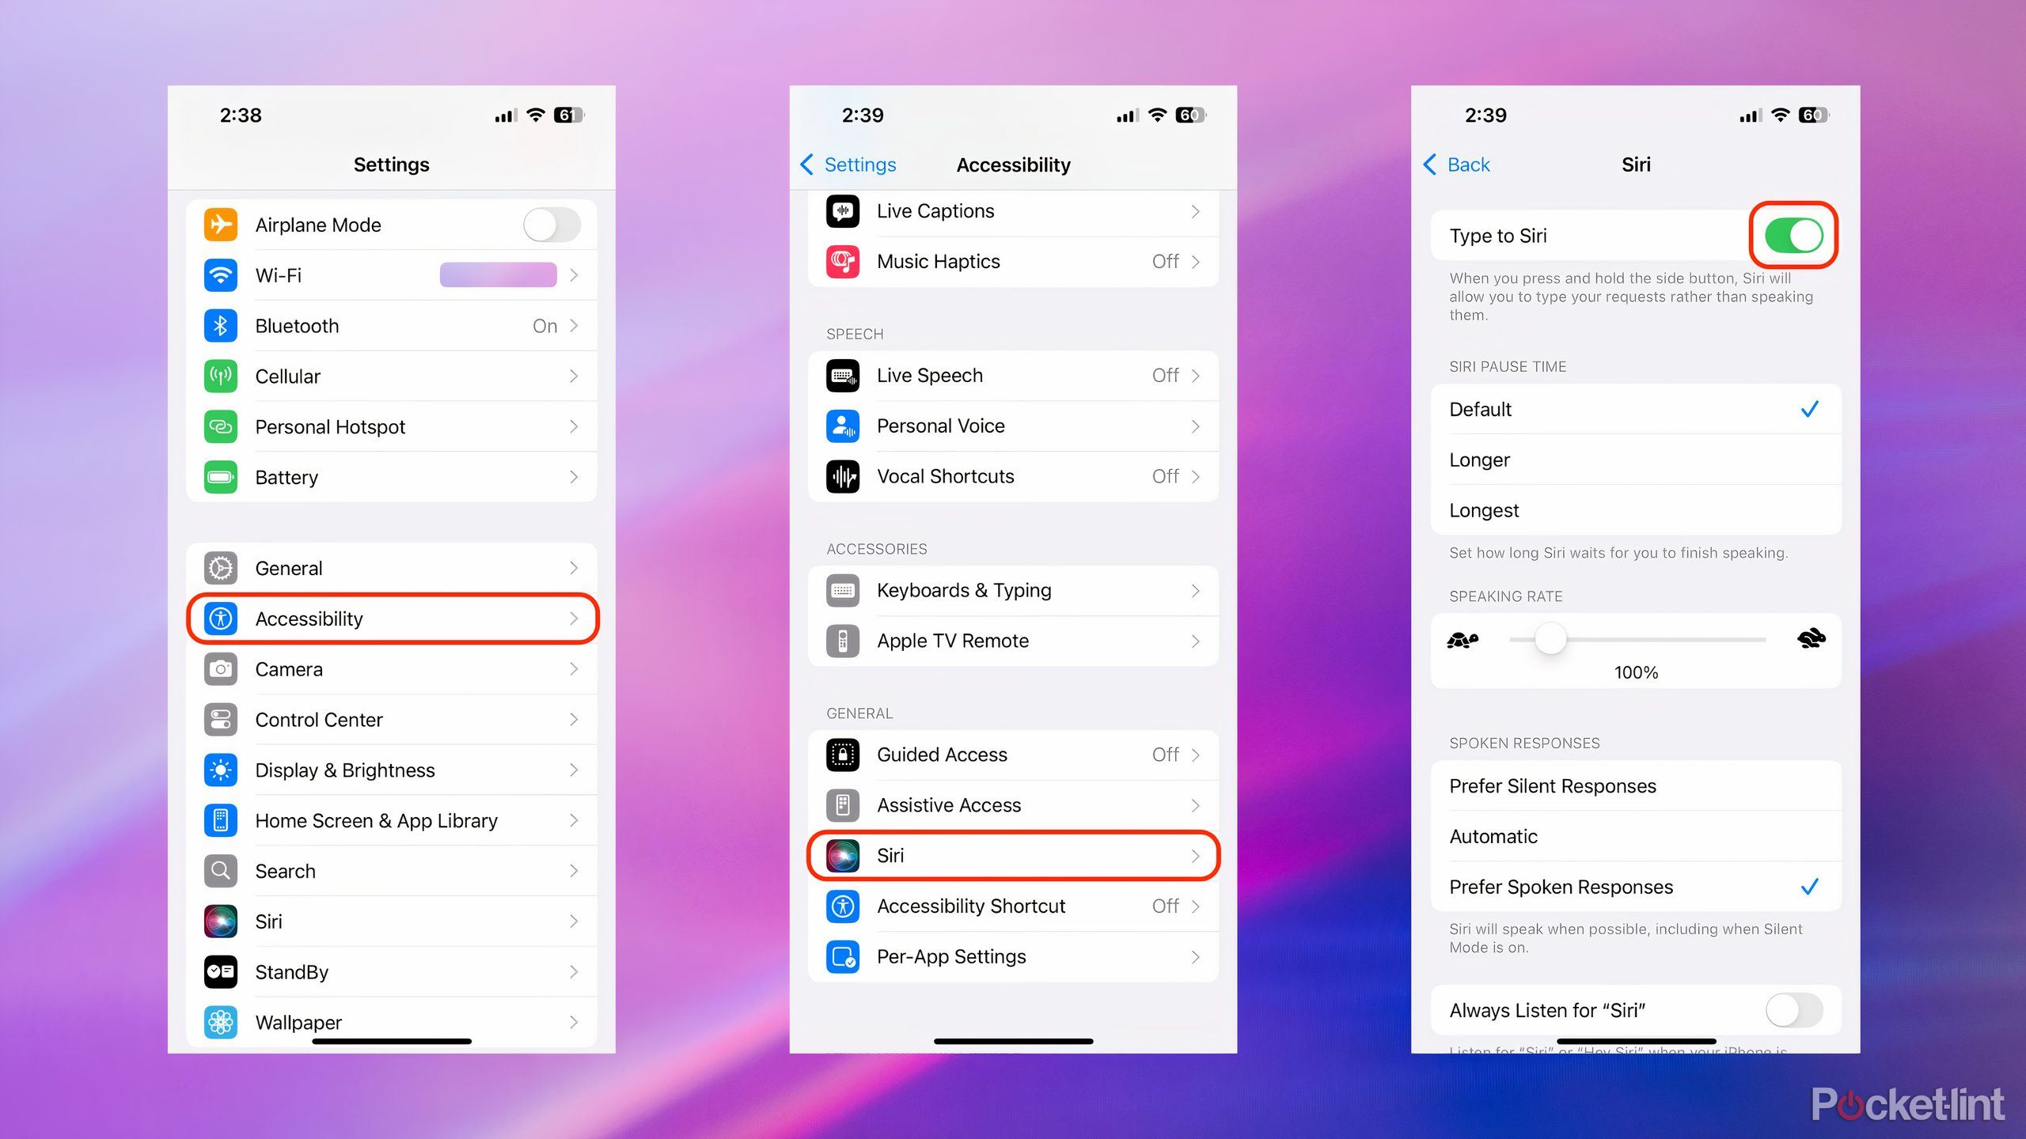Open Accessibility settings
Screen dimensions: 2026x1139
point(394,618)
